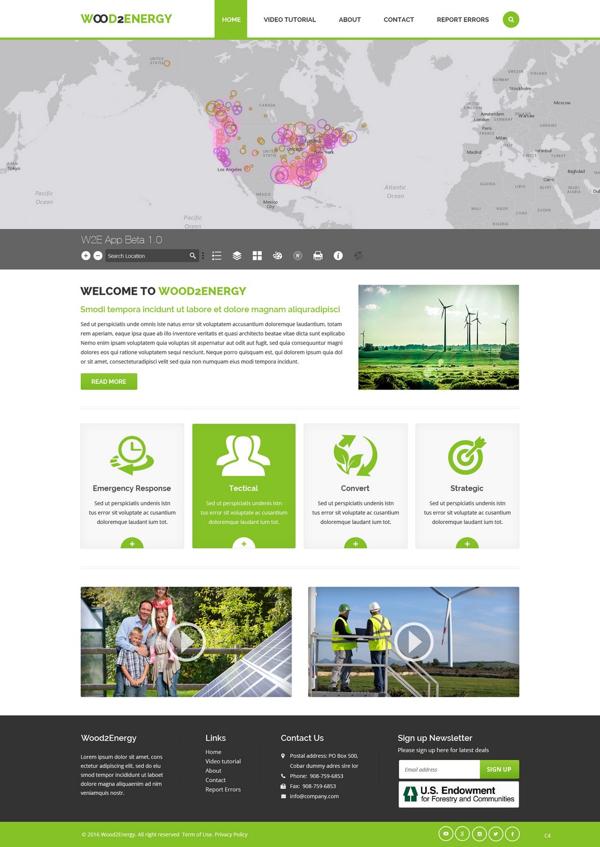Screen dimensions: 600x847
Task: Click the Emergency Response clock icon
Action: [x=132, y=455]
